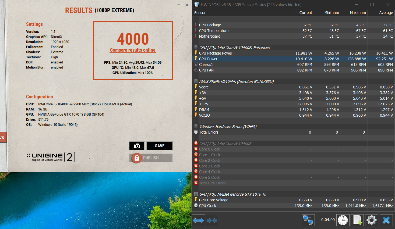Select the Windows Hardware Errors (WHEA) group
Viewport: 395px width, 229px height.
click(x=228, y=127)
